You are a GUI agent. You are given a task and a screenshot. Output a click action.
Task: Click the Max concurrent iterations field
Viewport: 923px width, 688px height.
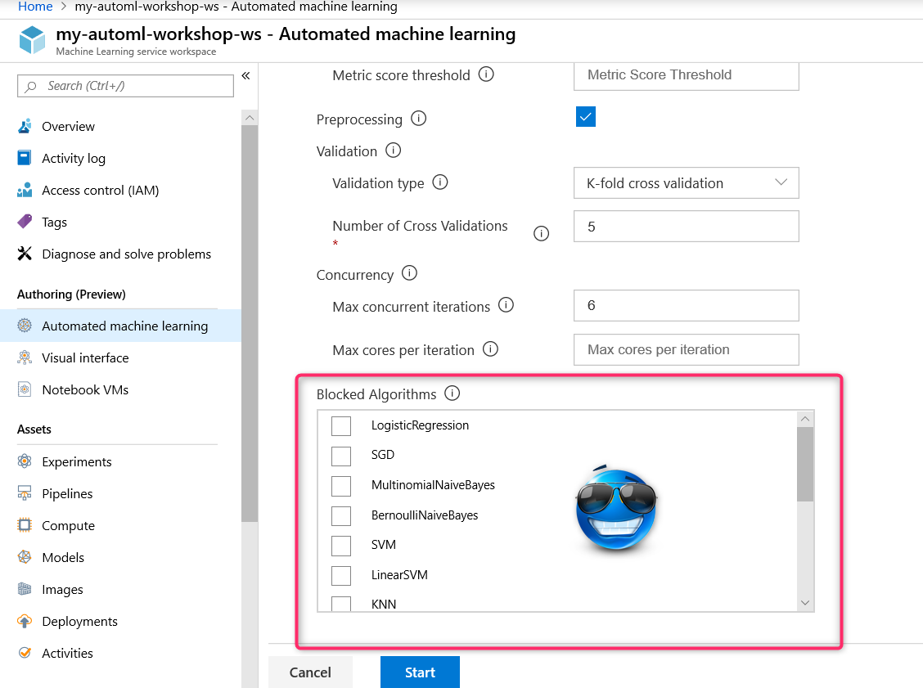687,305
